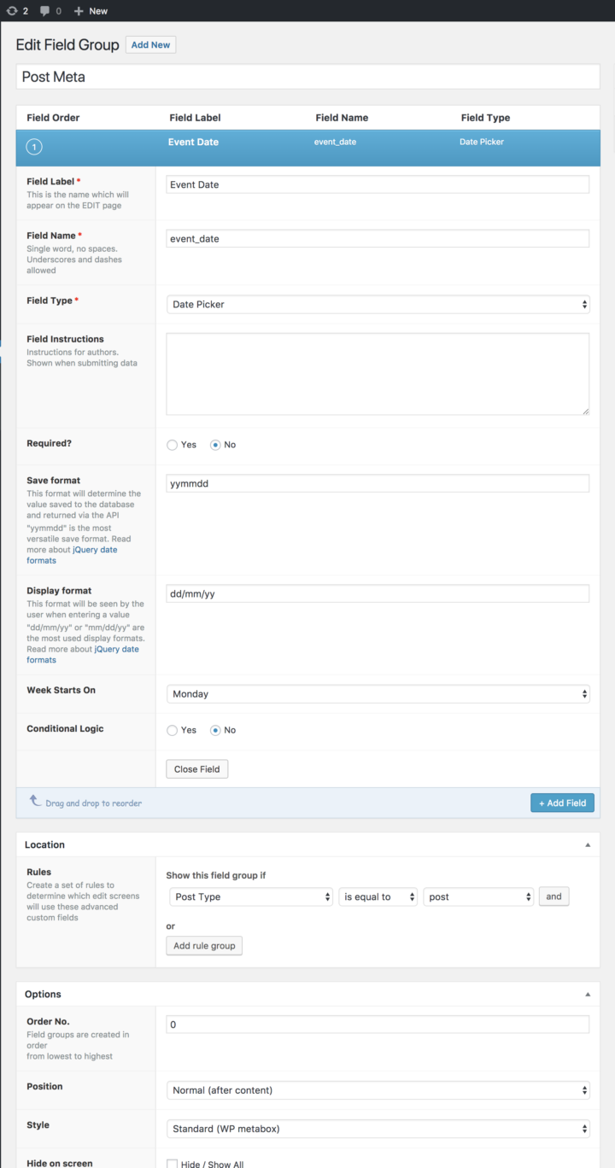Open the Style Standard (WP metabox) dropdown

(378, 1129)
